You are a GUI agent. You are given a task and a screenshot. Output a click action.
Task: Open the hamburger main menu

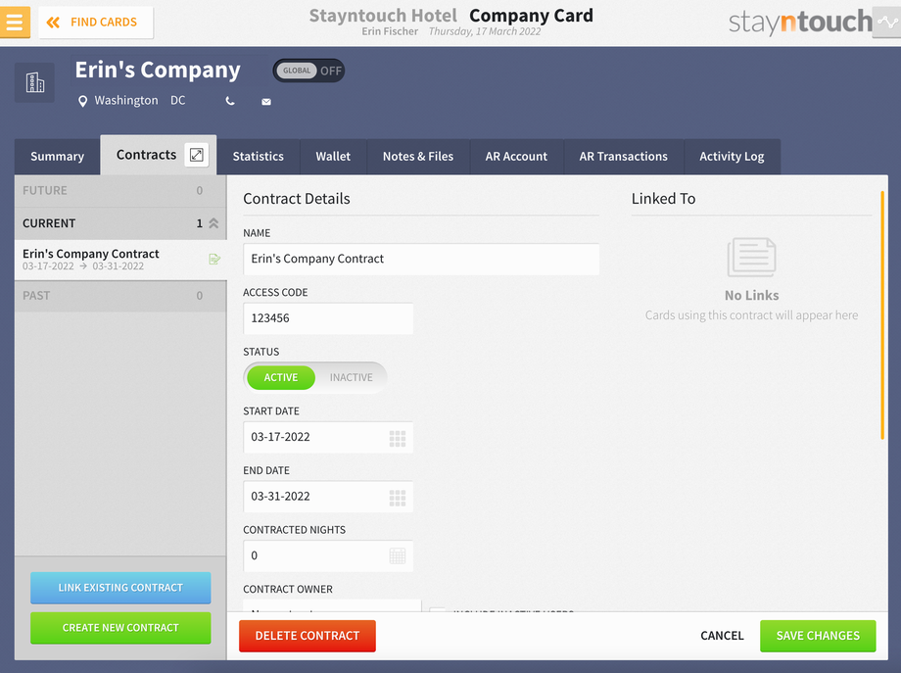[15, 23]
